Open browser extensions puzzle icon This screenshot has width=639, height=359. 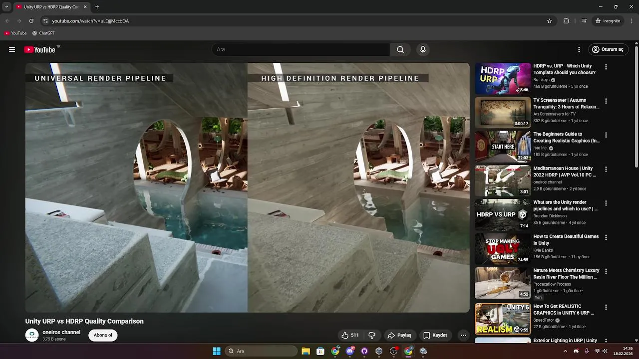coord(566,21)
